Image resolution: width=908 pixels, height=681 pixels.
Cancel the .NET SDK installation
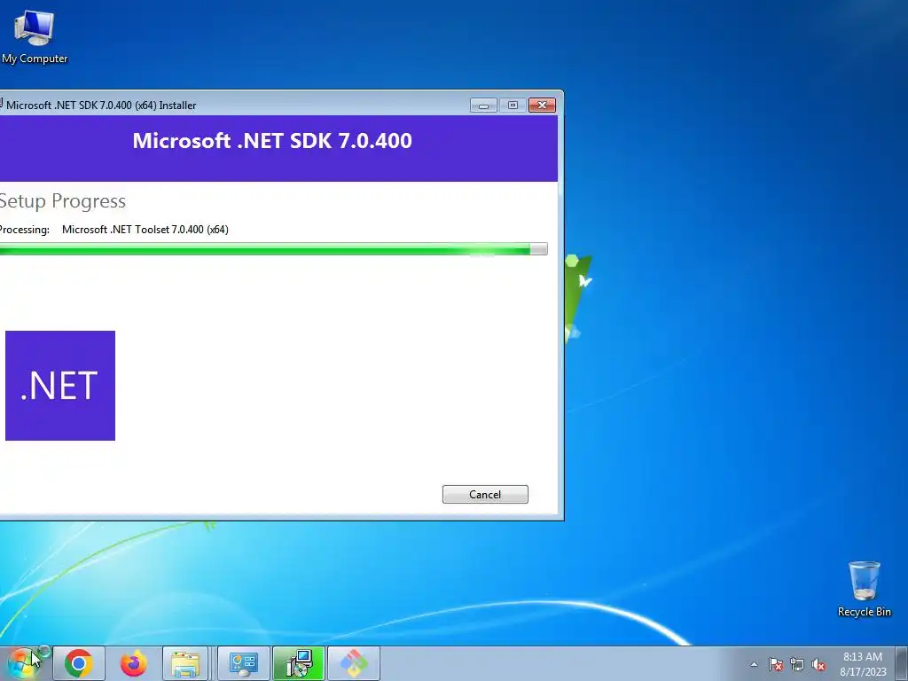485,495
